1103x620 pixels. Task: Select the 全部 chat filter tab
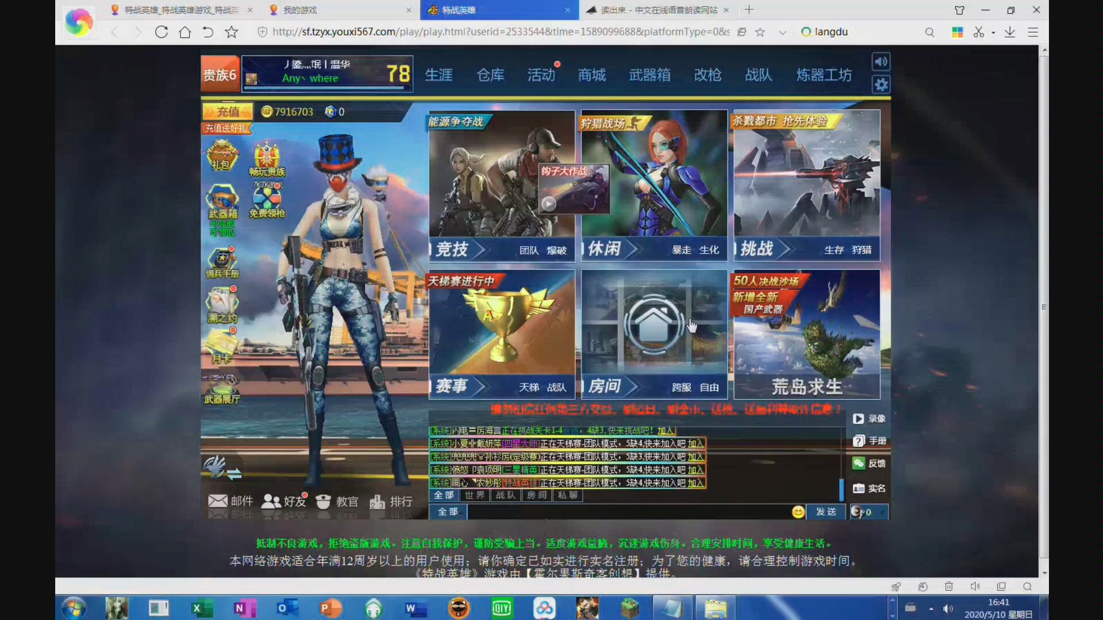click(443, 495)
